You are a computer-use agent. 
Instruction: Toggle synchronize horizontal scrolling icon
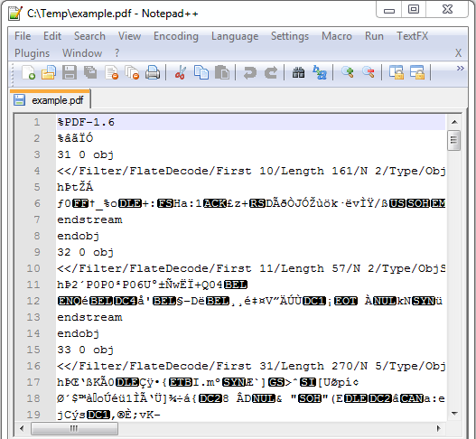417,72
